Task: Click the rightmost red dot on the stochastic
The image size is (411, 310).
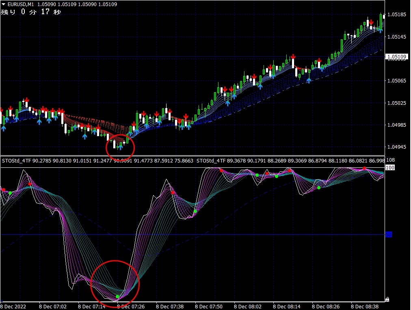Action: (364, 168)
